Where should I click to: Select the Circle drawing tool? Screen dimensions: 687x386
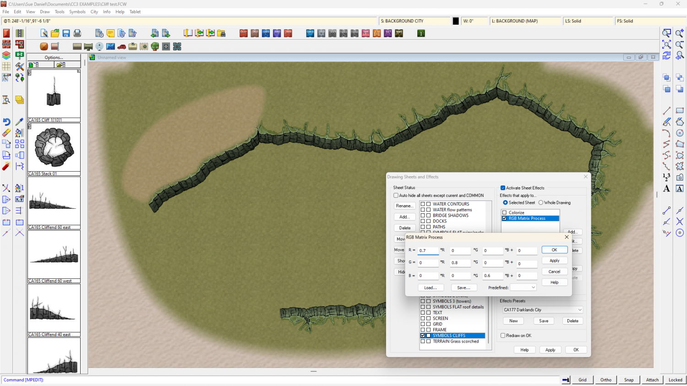pos(680,133)
